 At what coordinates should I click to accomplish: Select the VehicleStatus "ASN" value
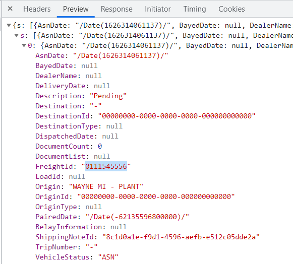click(x=108, y=257)
